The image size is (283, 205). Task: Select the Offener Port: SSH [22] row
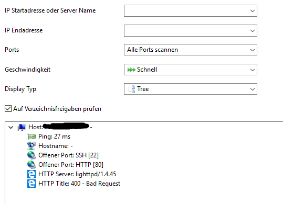pyautogui.click(x=68, y=155)
